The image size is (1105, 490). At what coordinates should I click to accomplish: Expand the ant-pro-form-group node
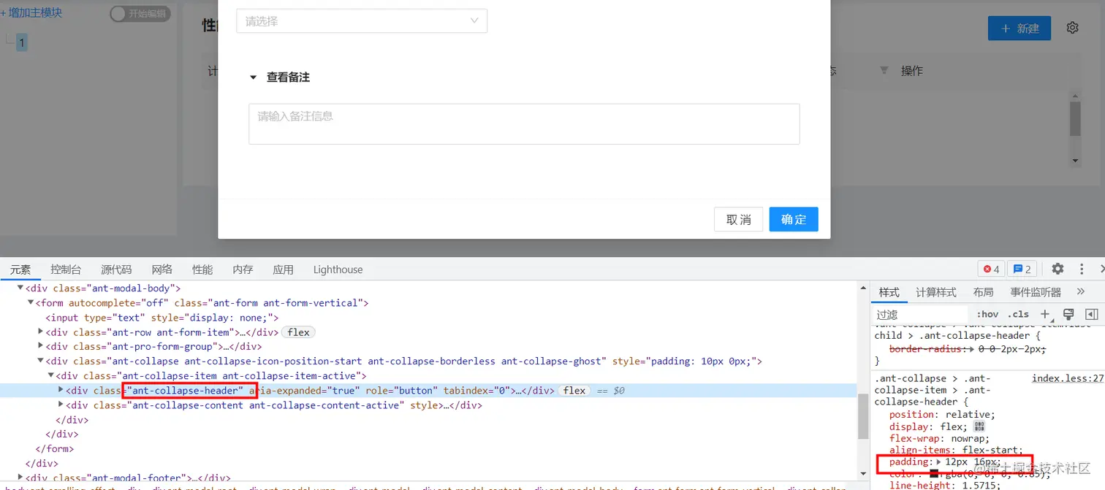coord(40,346)
